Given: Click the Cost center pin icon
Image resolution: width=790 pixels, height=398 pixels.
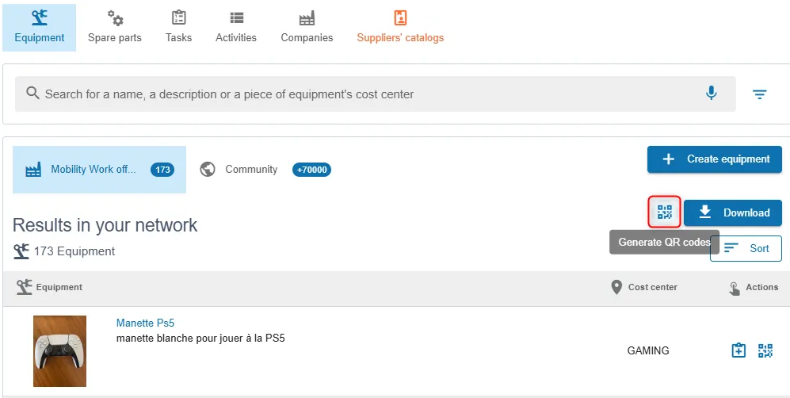Looking at the screenshot, I should coord(616,288).
